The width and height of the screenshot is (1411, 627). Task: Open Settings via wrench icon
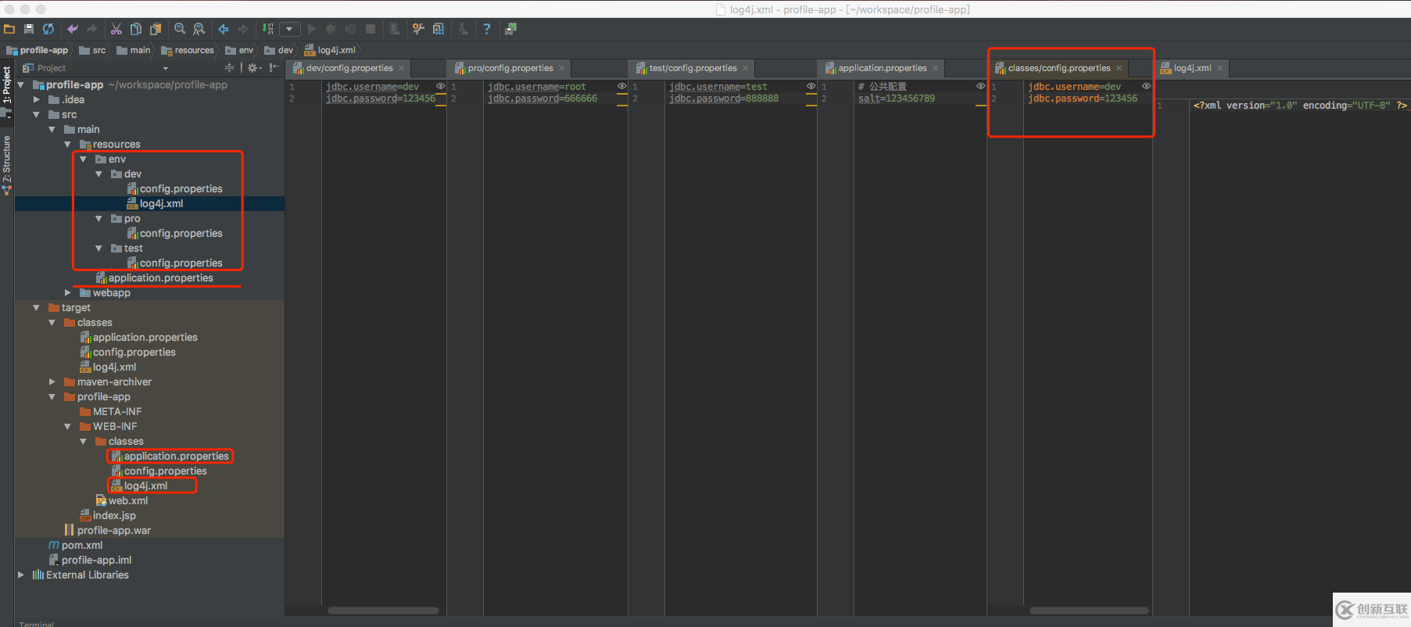click(x=419, y=29)
